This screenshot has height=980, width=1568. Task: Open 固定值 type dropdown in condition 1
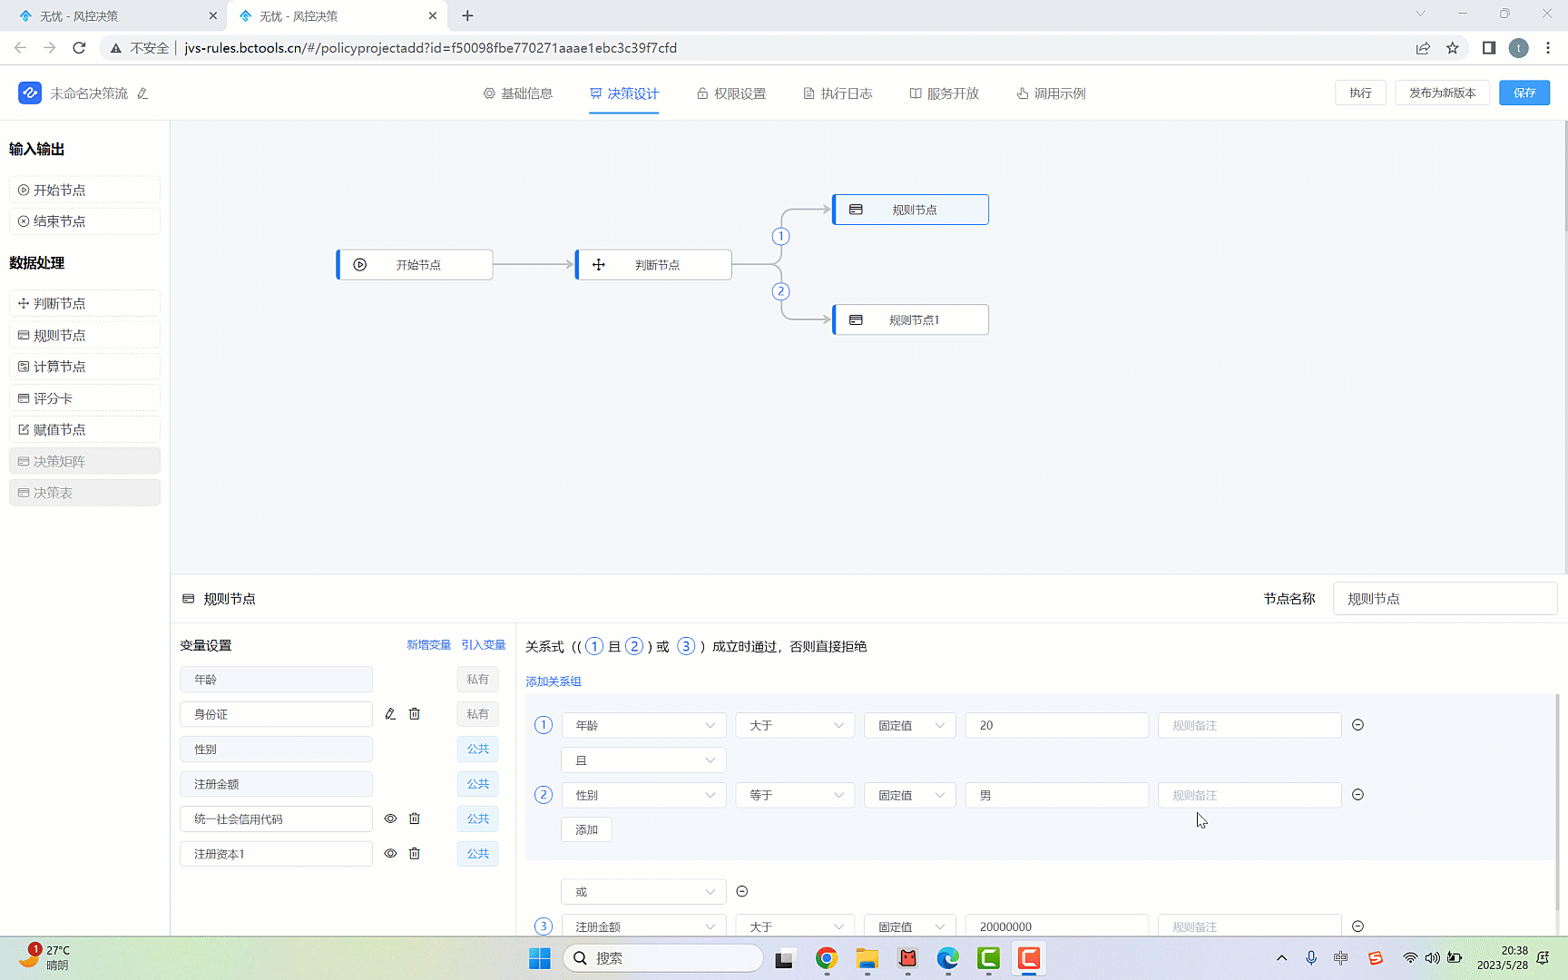910,725
